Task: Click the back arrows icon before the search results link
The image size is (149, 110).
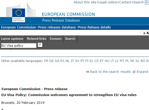Action: (88, 72)
